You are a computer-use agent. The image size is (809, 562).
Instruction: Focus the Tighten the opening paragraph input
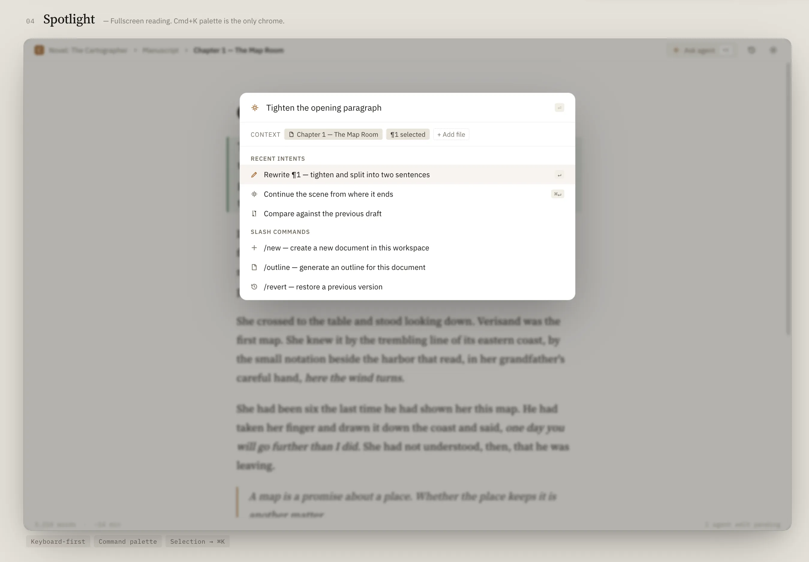pos(387,108)
